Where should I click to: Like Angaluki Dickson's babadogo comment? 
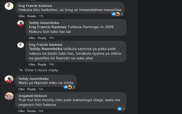21,111
